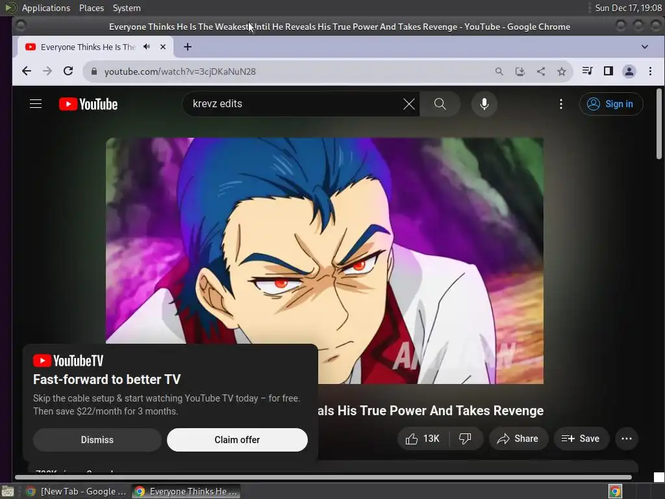Go to YouTube home via logo
The height and width of the screenshot is (499, 665).
point(88,104)
